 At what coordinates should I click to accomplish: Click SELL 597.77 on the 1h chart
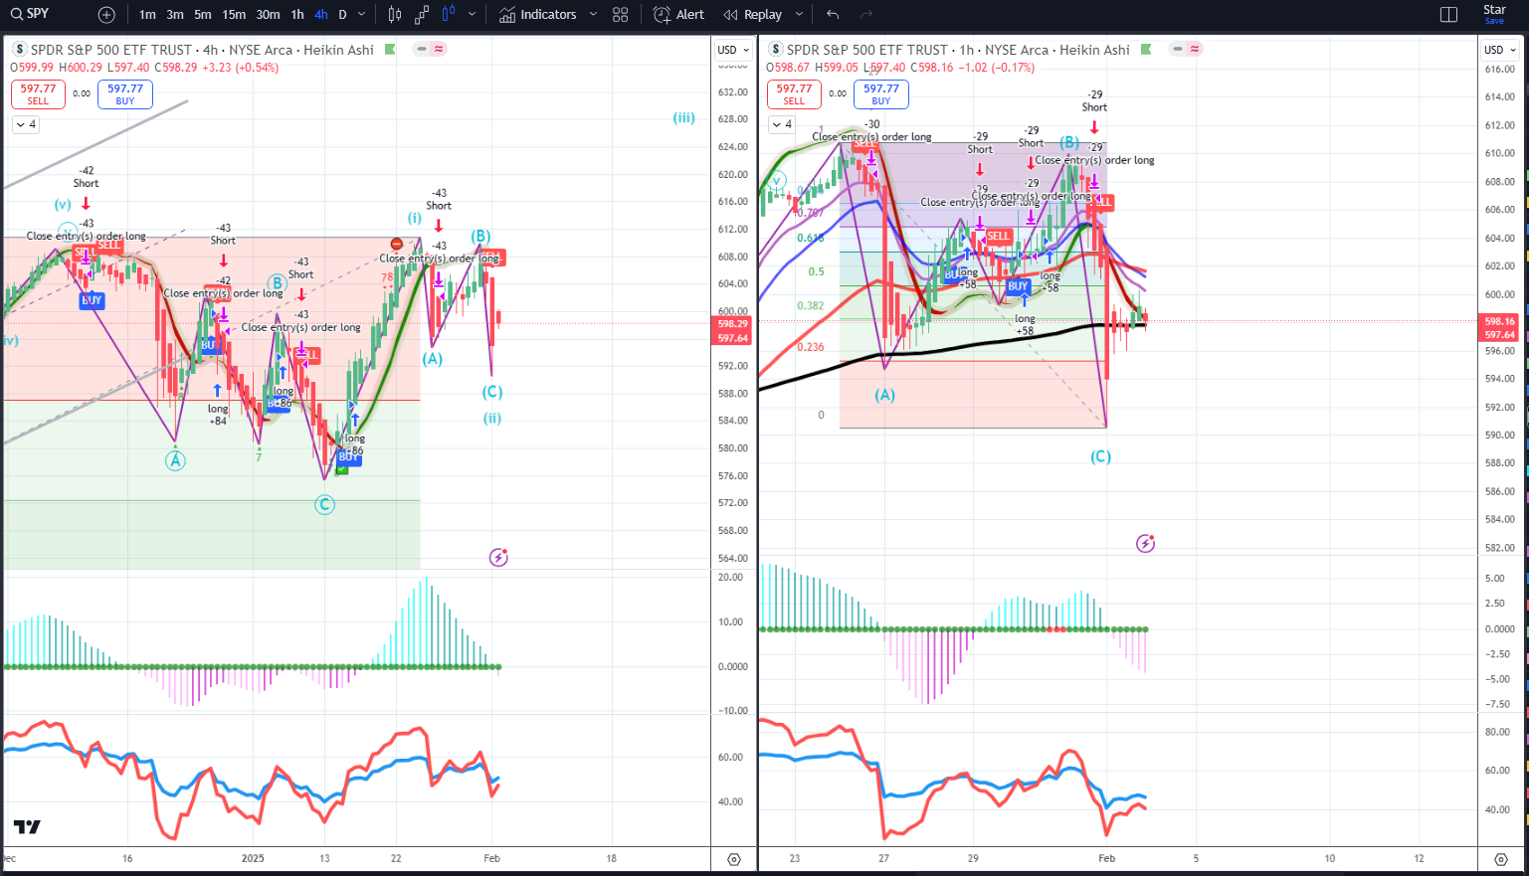[x=794, y=94]
